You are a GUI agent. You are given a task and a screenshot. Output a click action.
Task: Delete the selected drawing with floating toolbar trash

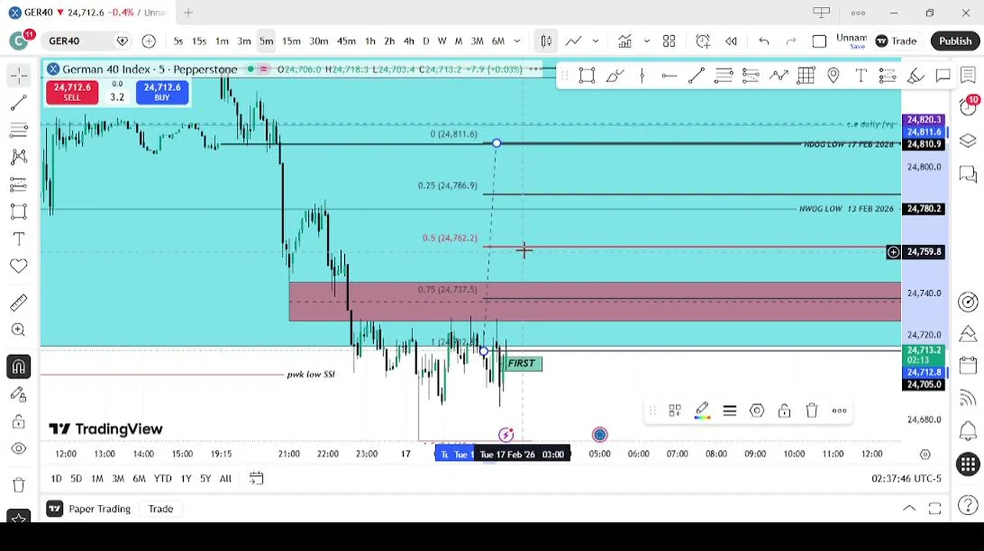pyautogui.click(x=812, y=411)
